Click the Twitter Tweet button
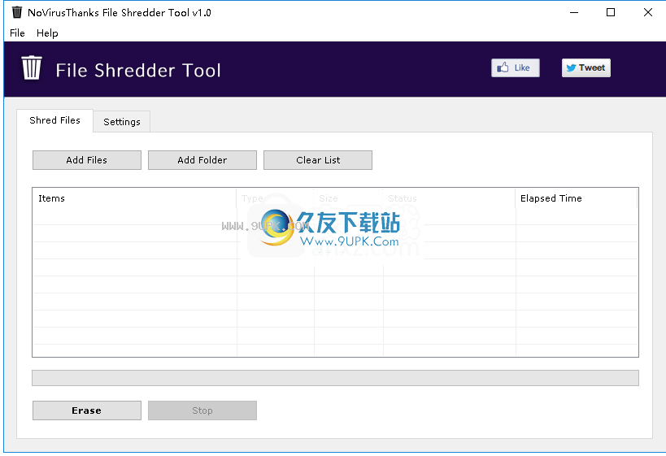 click(586, 68)
